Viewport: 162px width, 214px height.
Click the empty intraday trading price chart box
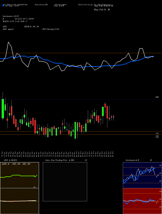(x=65, y=182)
